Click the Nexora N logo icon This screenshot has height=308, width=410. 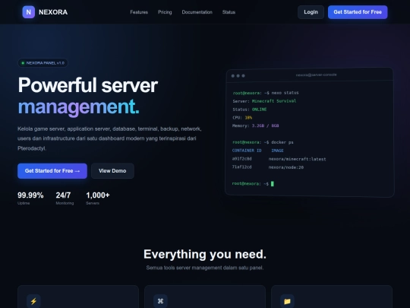[29, 12]
